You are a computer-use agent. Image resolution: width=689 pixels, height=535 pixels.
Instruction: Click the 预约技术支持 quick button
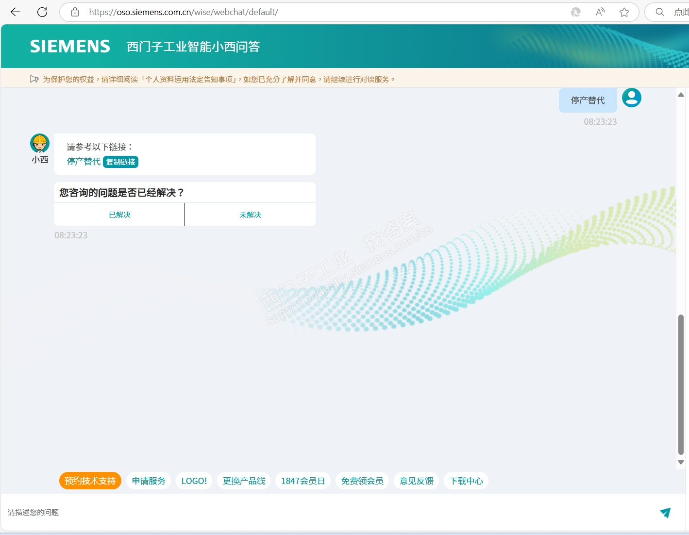pyautogui.click(x=90, y=481)
